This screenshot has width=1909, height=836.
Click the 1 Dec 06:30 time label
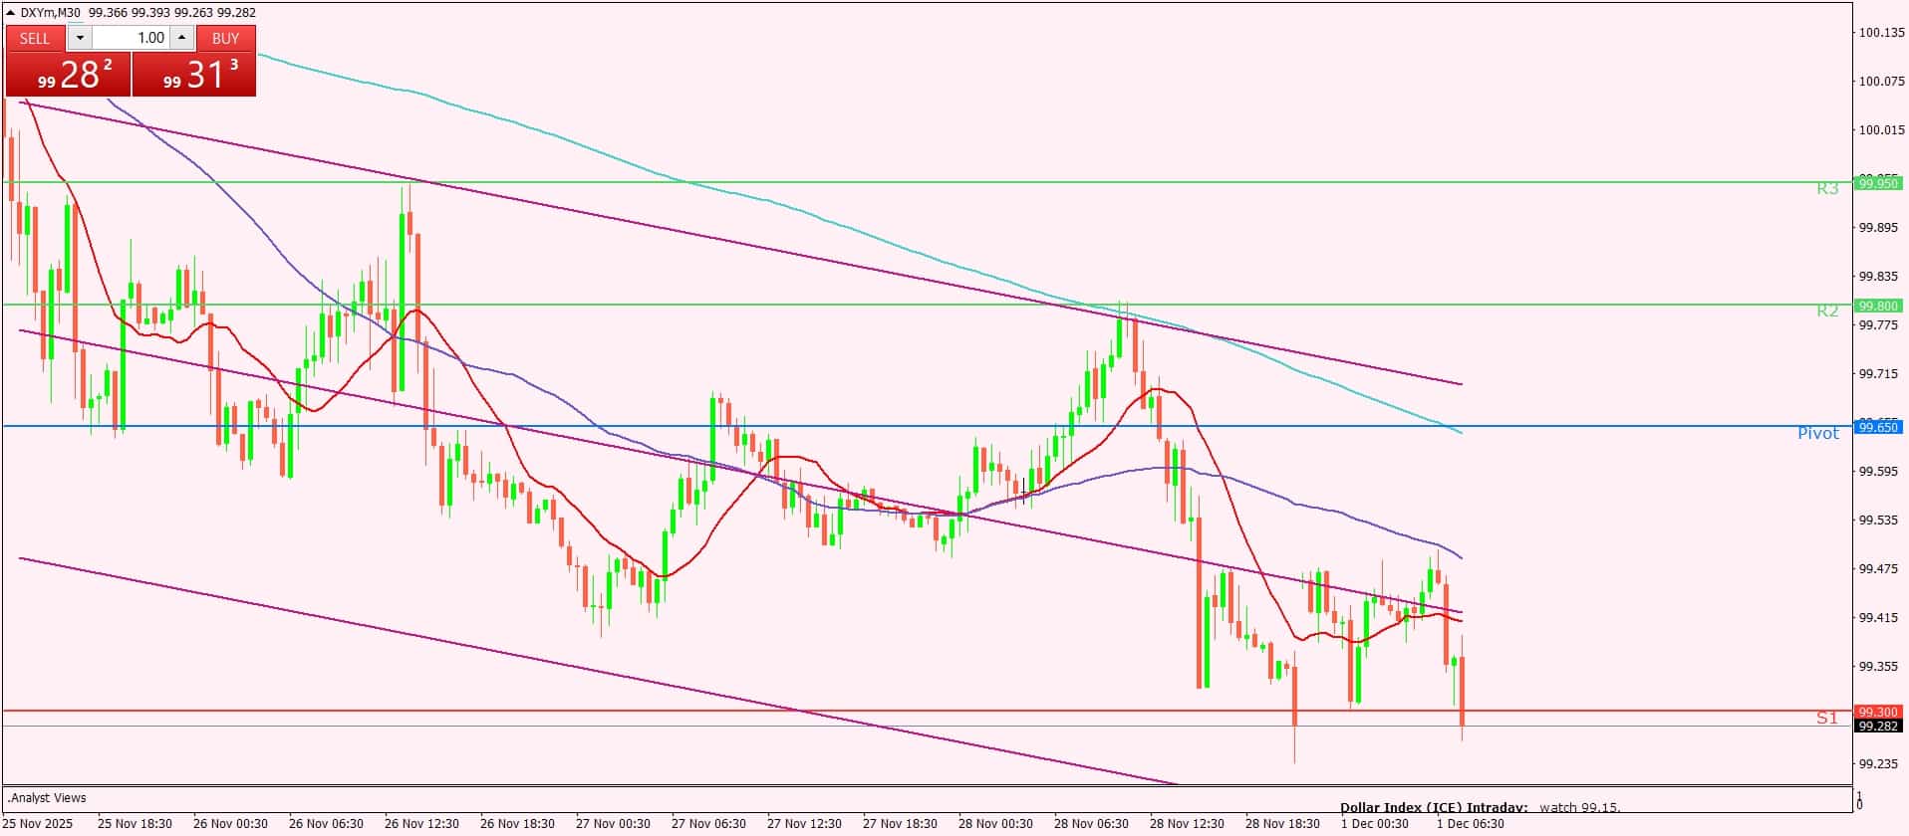click(1471, 824)
